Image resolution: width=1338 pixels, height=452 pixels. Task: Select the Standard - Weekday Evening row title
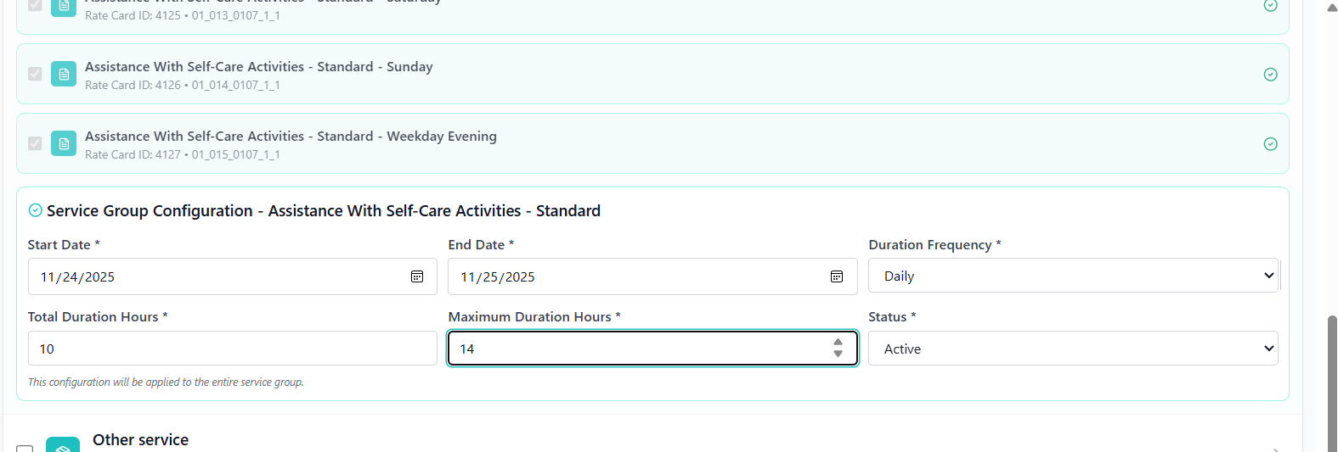coord(291,136)
